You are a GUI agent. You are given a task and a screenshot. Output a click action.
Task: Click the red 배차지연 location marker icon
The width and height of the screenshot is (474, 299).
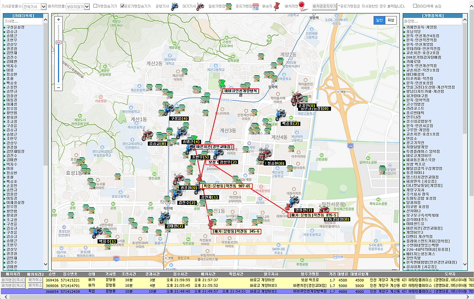(301, 6)
